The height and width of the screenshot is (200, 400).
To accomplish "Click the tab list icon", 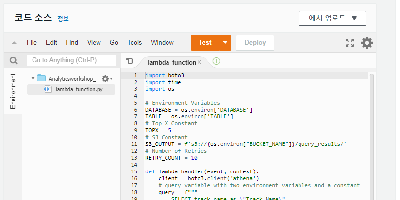I will [x=129, y=61].
